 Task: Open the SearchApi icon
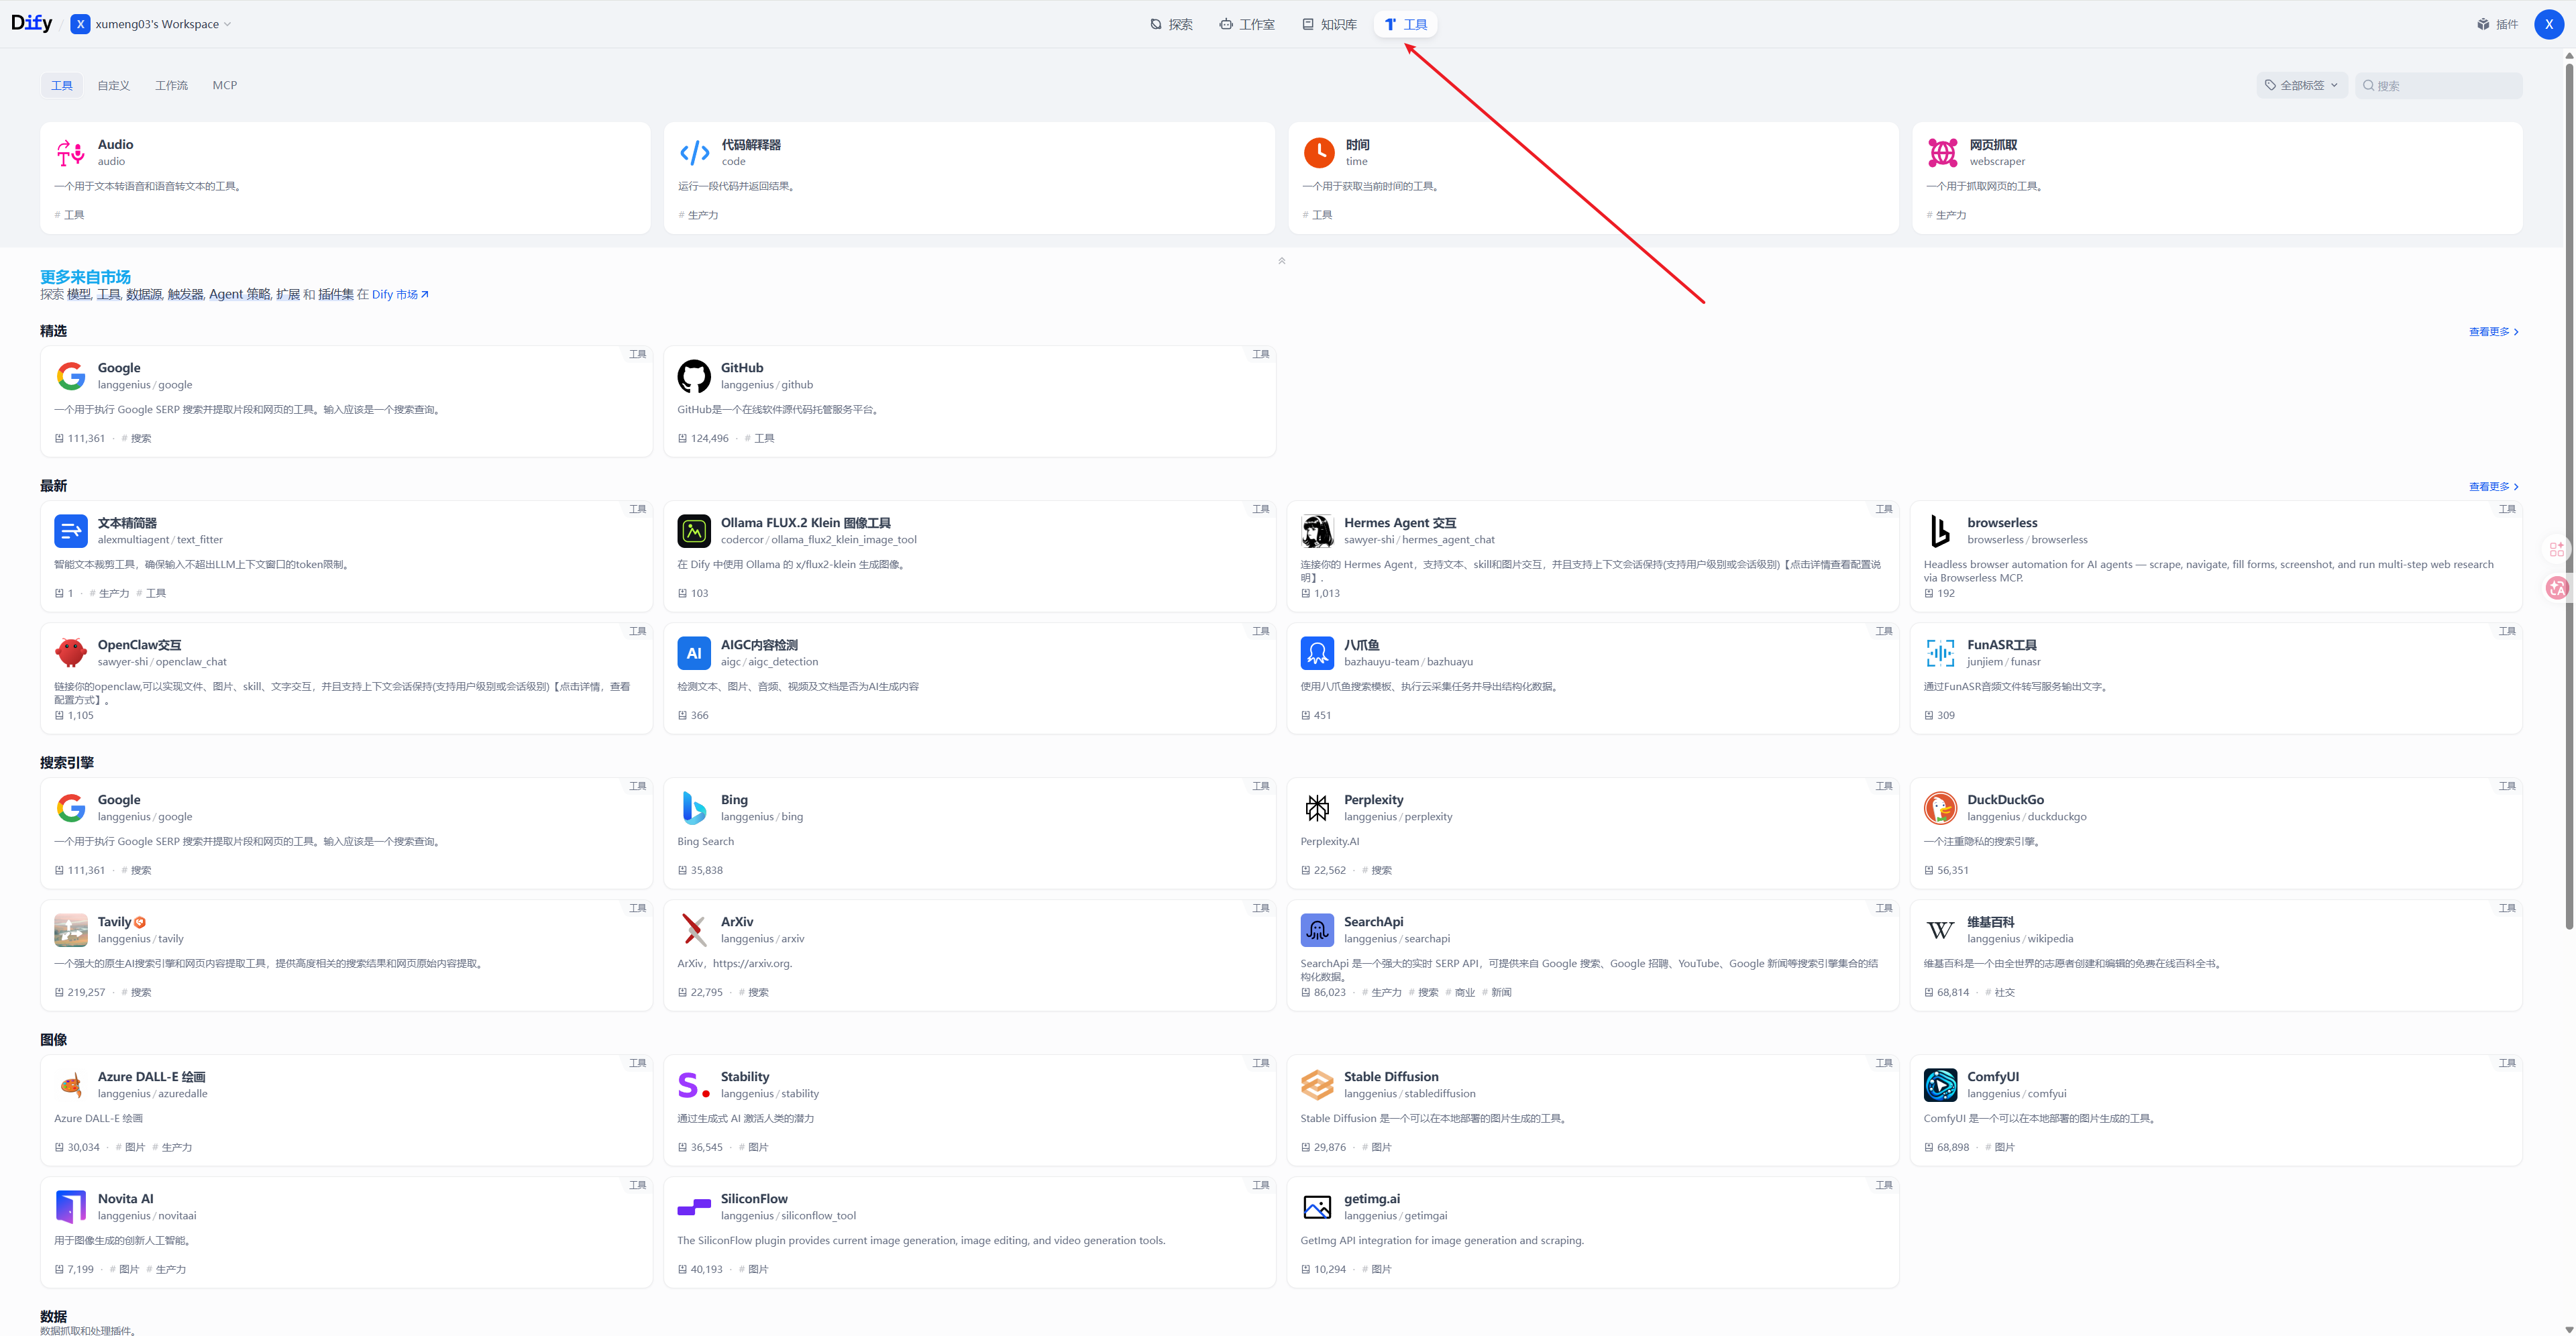click(1317, 930)
